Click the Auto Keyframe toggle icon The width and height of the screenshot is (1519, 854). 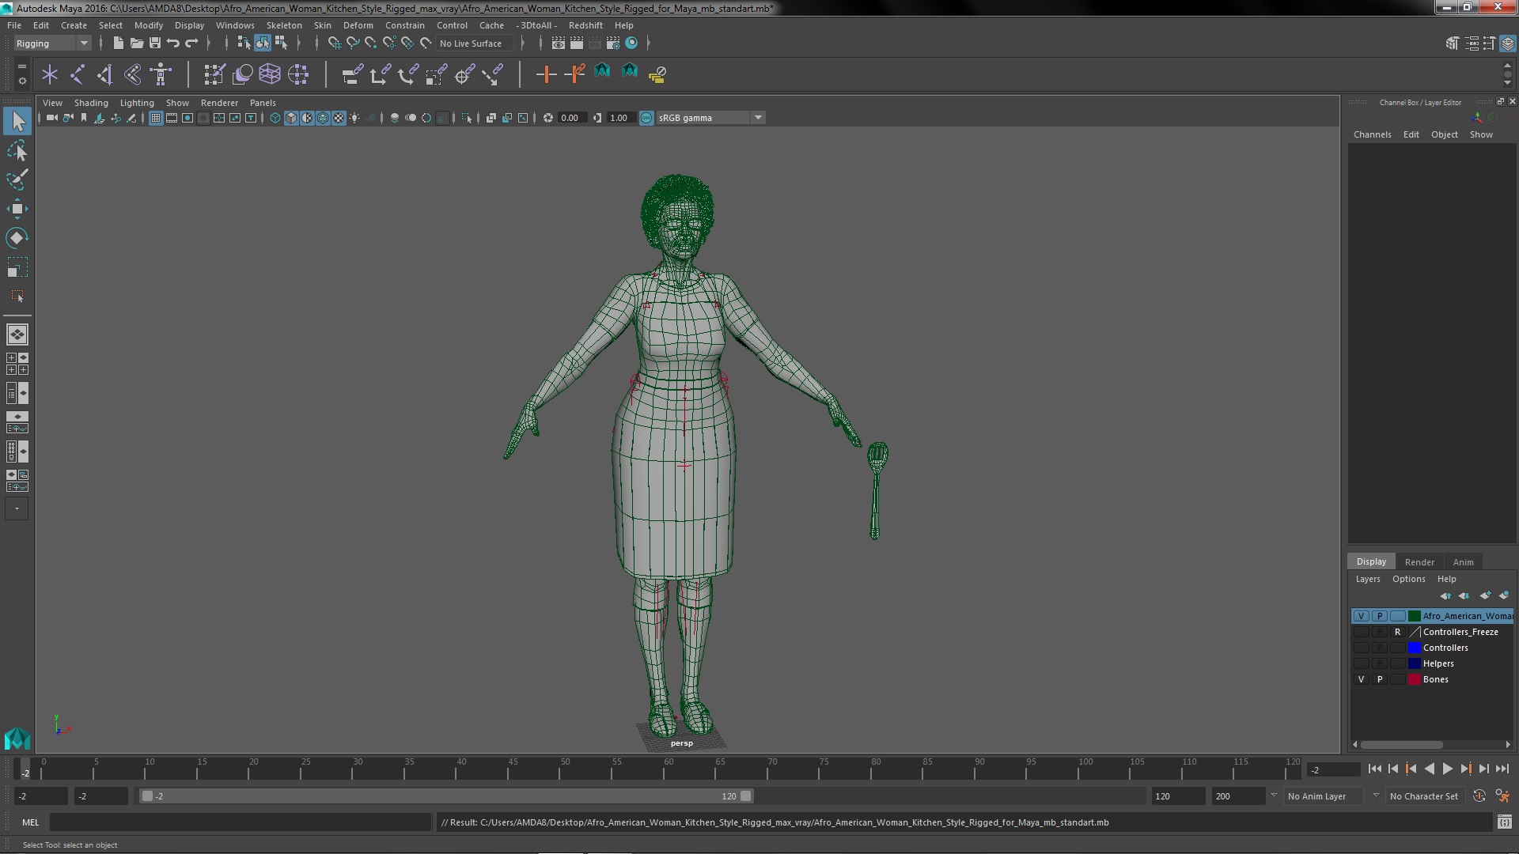[1479, 796]
